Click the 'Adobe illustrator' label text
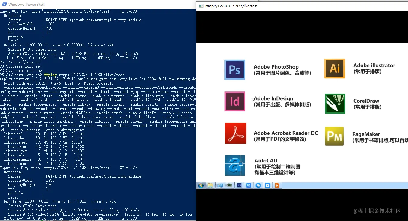Viewport: 408px width, 221px height. coord(374,65)
